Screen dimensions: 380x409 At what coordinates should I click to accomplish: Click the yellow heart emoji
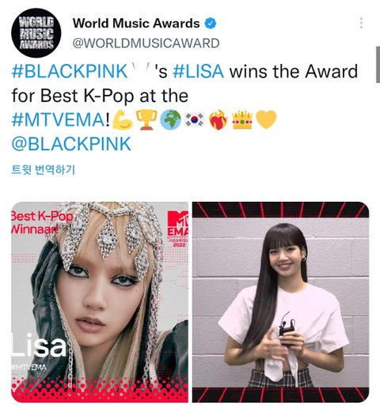click(x=266, y=120)
